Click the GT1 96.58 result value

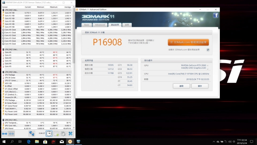pos(130,65)
